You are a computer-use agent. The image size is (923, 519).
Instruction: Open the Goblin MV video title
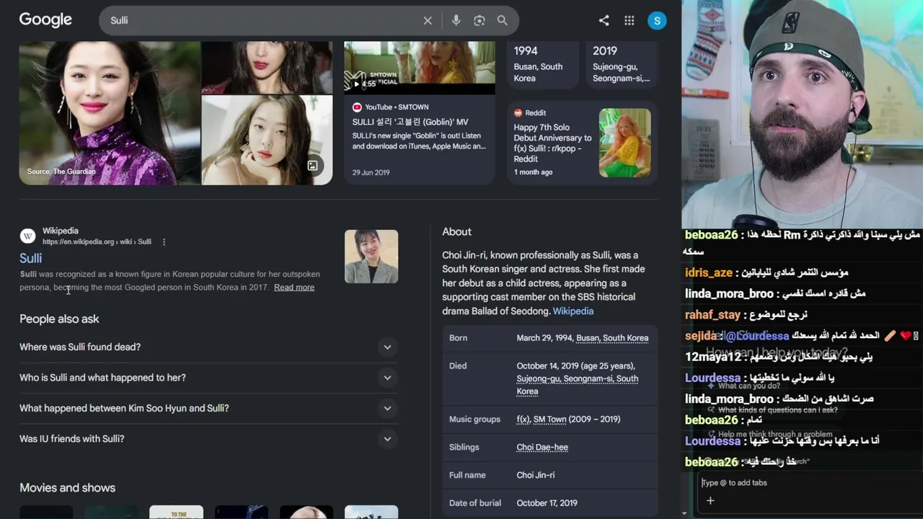click(410, 123)
